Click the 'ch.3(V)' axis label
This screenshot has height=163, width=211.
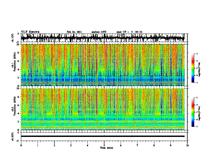[13, 137]
